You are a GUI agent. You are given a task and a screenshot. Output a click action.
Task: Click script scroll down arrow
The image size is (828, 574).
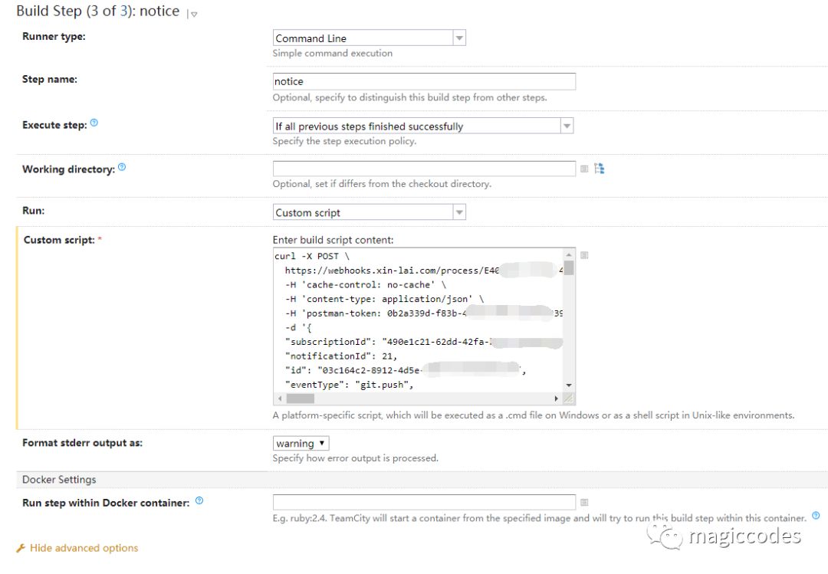pyautogui.click(x=569, y=385)
